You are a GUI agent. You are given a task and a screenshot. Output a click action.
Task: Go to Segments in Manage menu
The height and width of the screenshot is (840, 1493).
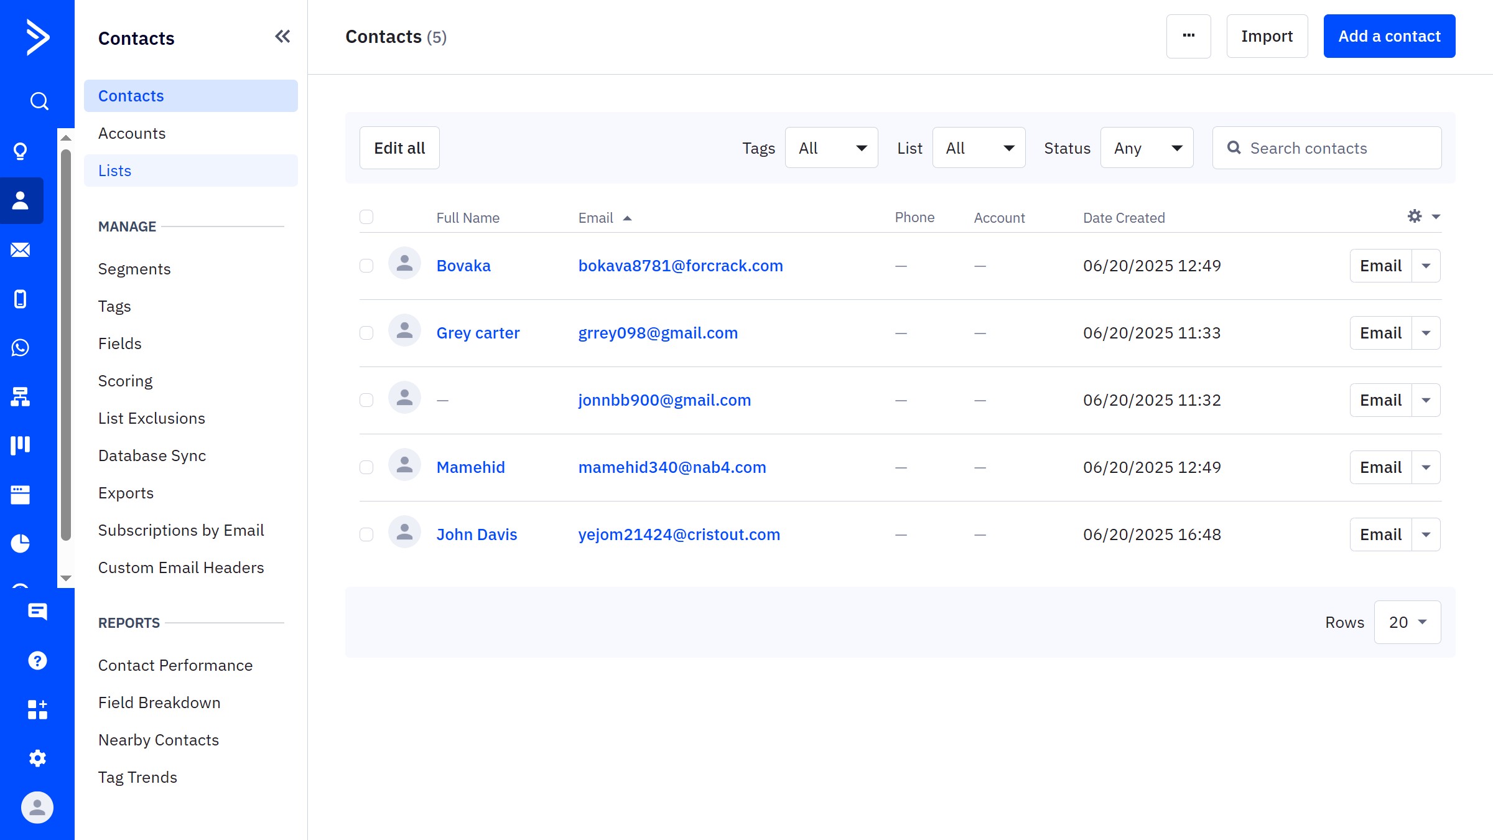pos(134,269)
